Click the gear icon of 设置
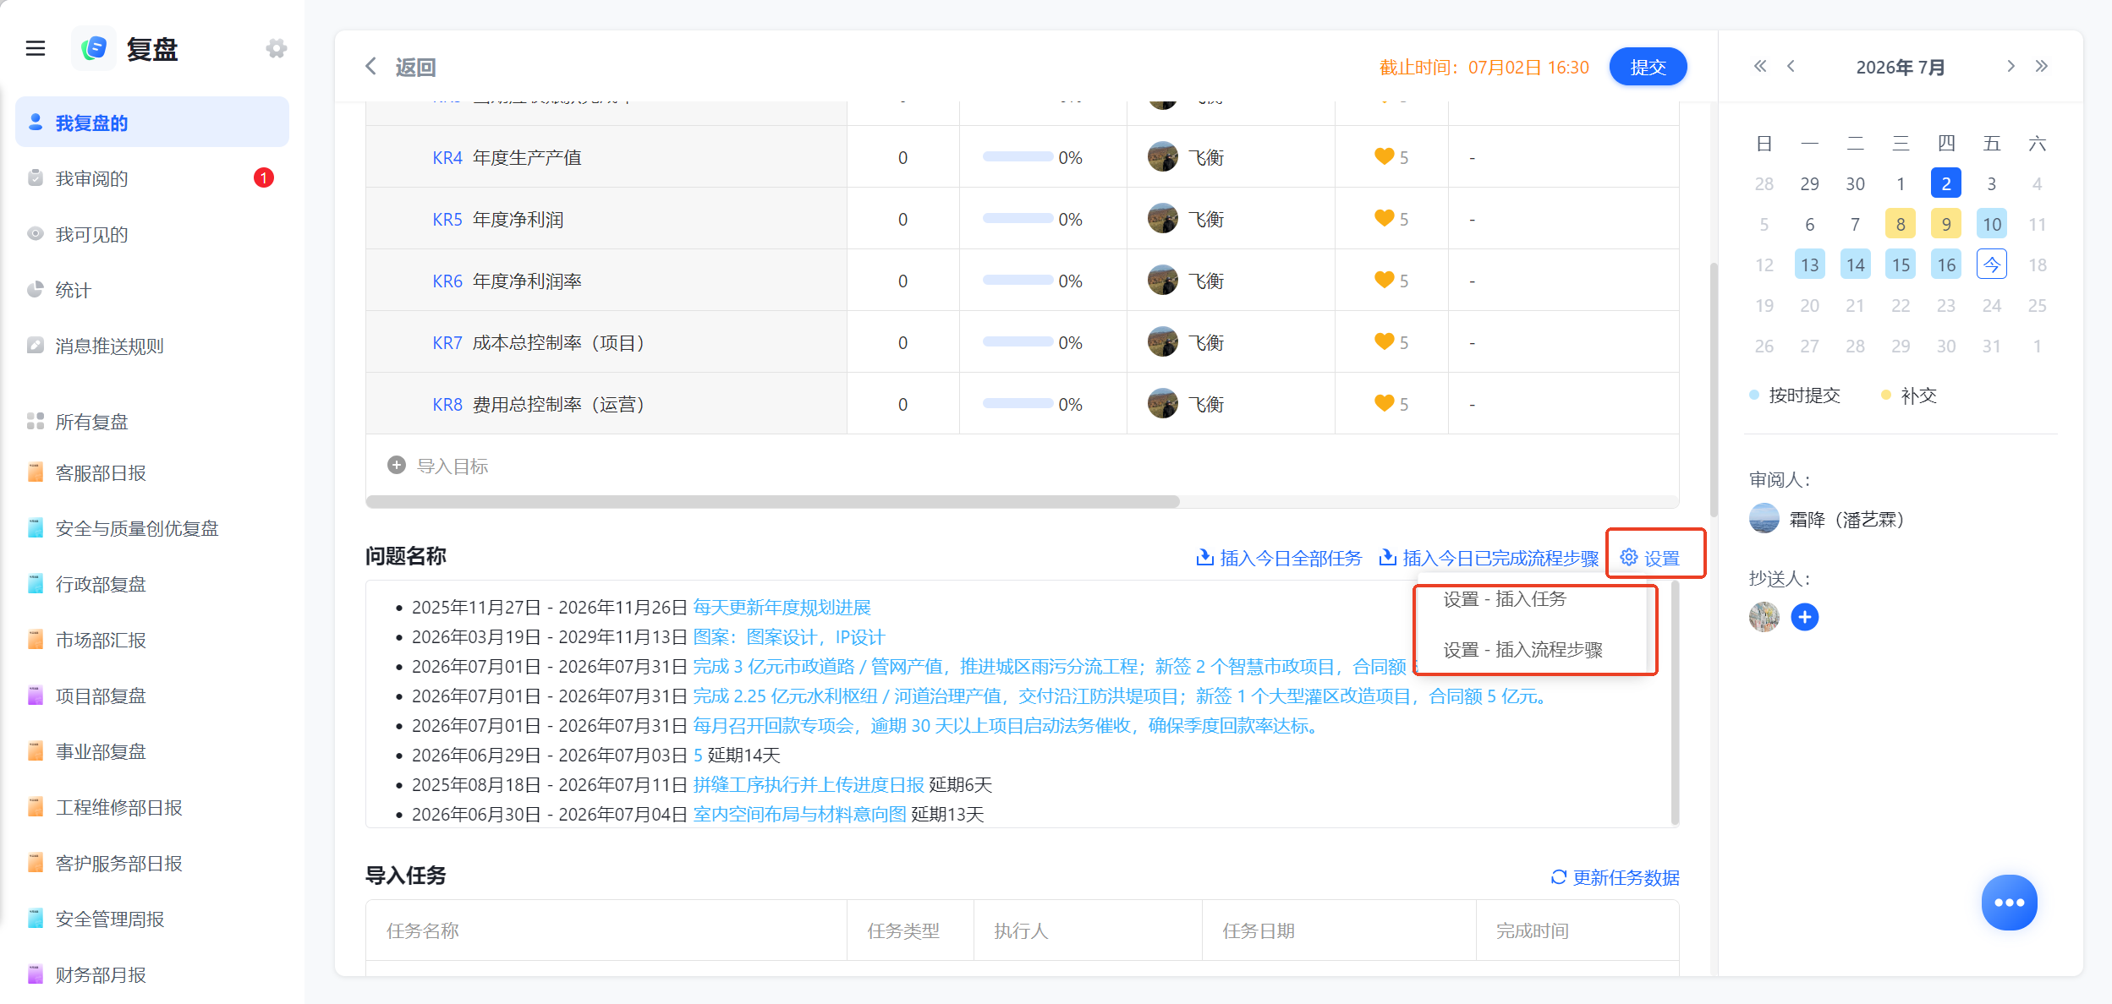The image size is (2112, 1004). tap(1628, 558)
